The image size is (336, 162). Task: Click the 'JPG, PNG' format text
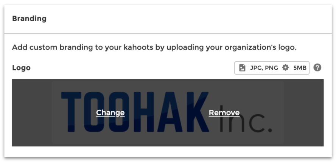click(264, 68)
